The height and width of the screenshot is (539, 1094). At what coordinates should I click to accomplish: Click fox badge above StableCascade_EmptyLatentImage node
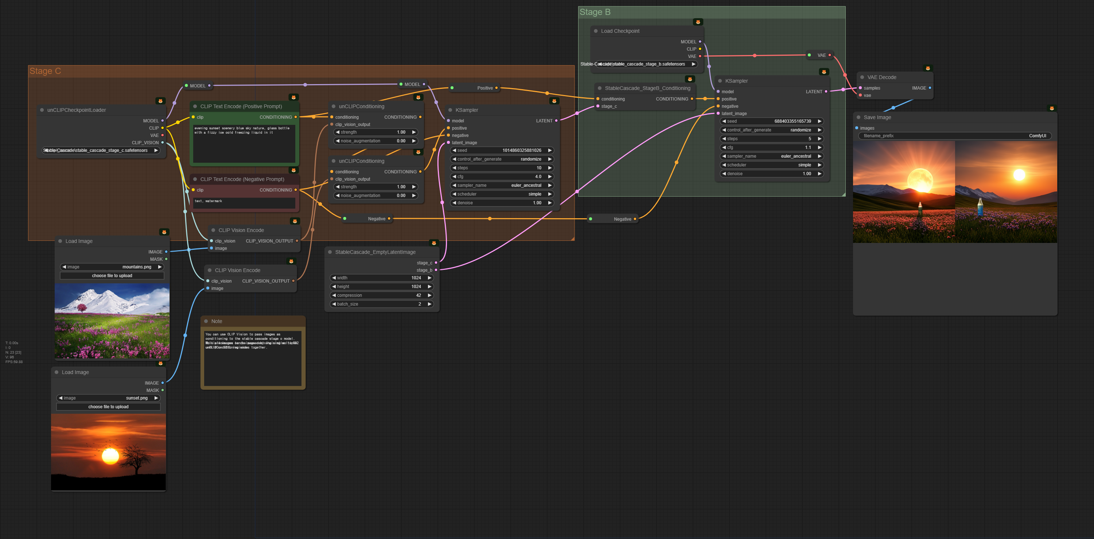(433, 243)
